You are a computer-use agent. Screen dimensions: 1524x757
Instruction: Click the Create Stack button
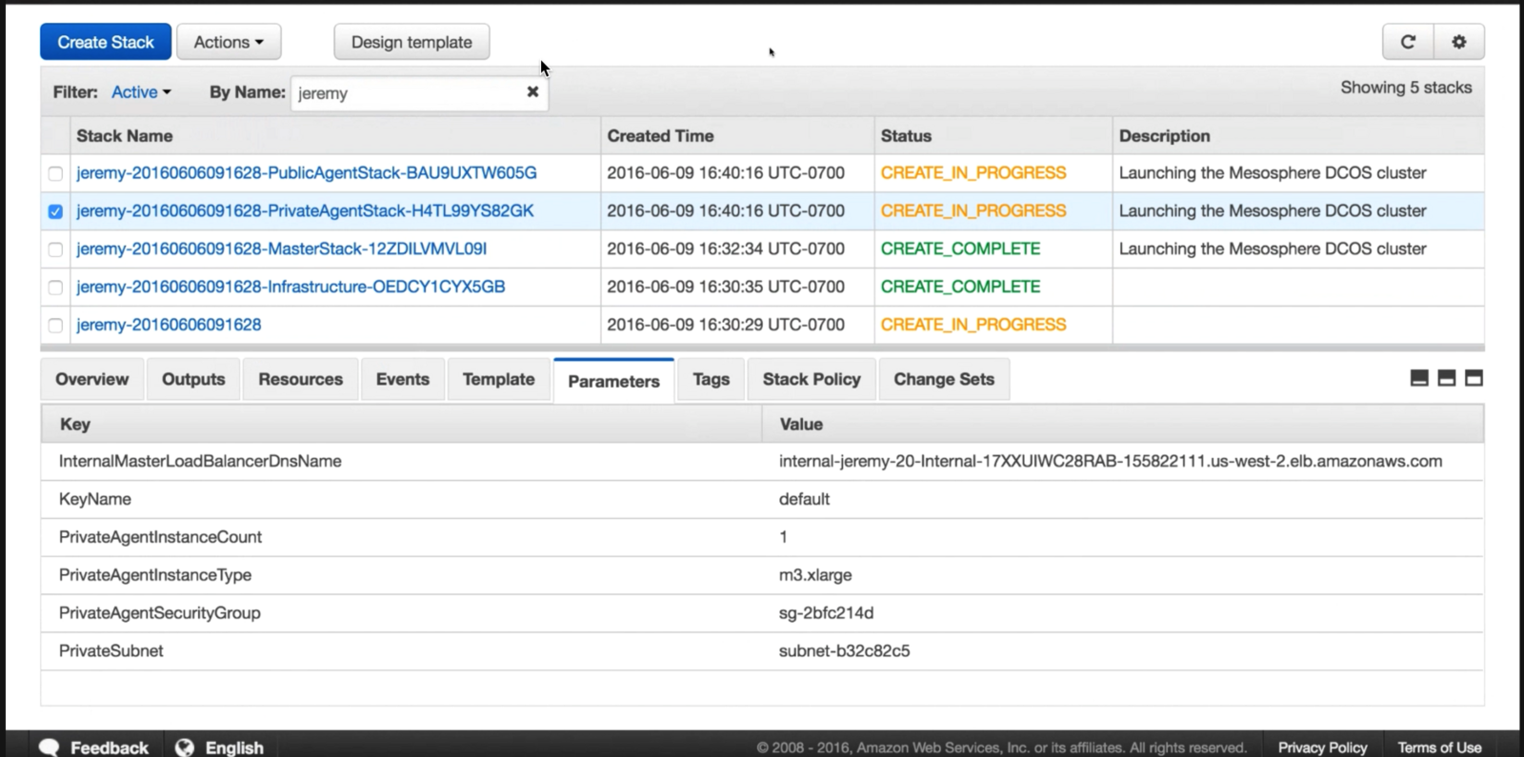tap(106, 42)
